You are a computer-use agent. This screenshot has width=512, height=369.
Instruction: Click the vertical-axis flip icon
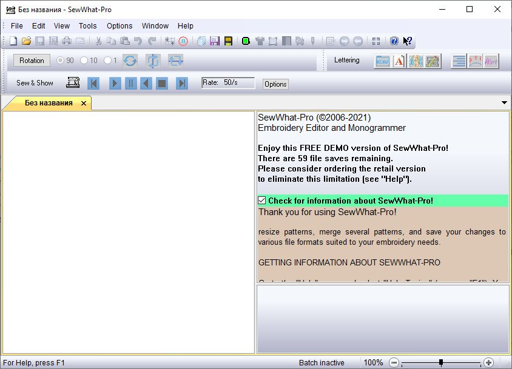pyautogui.click(x=153, y=61)
